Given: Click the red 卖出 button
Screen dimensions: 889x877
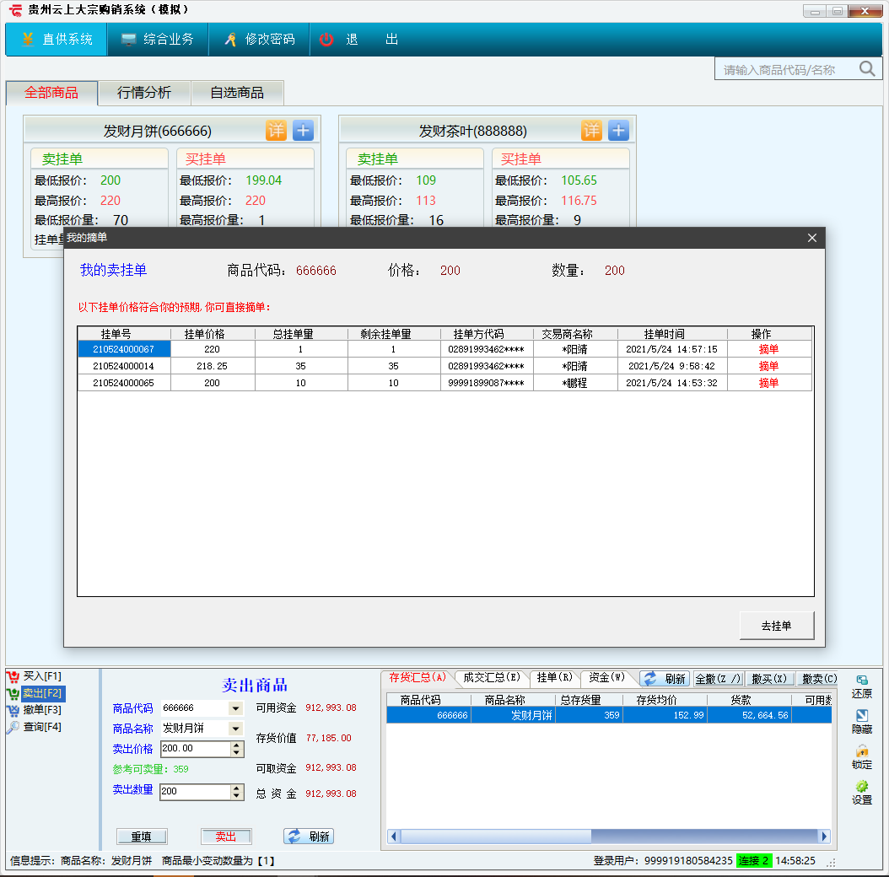Looking at the screenshot, I should [x=226, y=837].
